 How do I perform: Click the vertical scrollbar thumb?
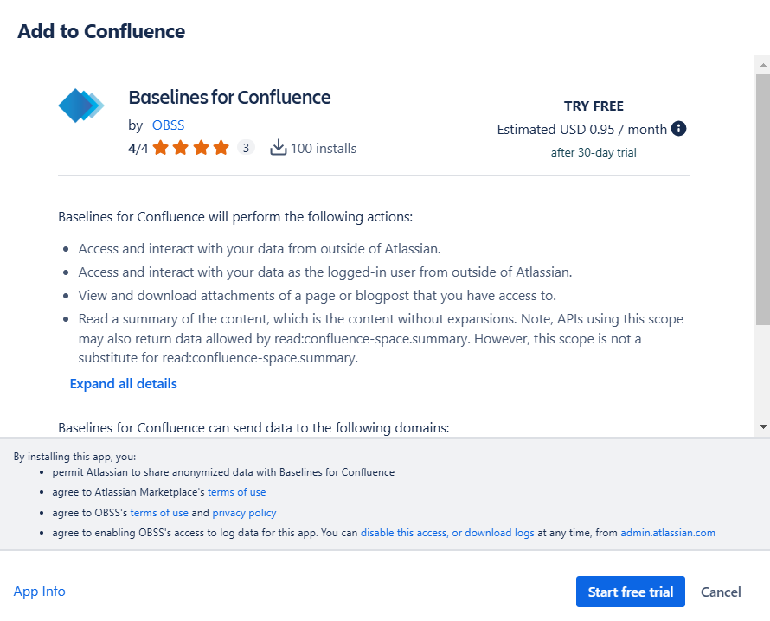762,190
